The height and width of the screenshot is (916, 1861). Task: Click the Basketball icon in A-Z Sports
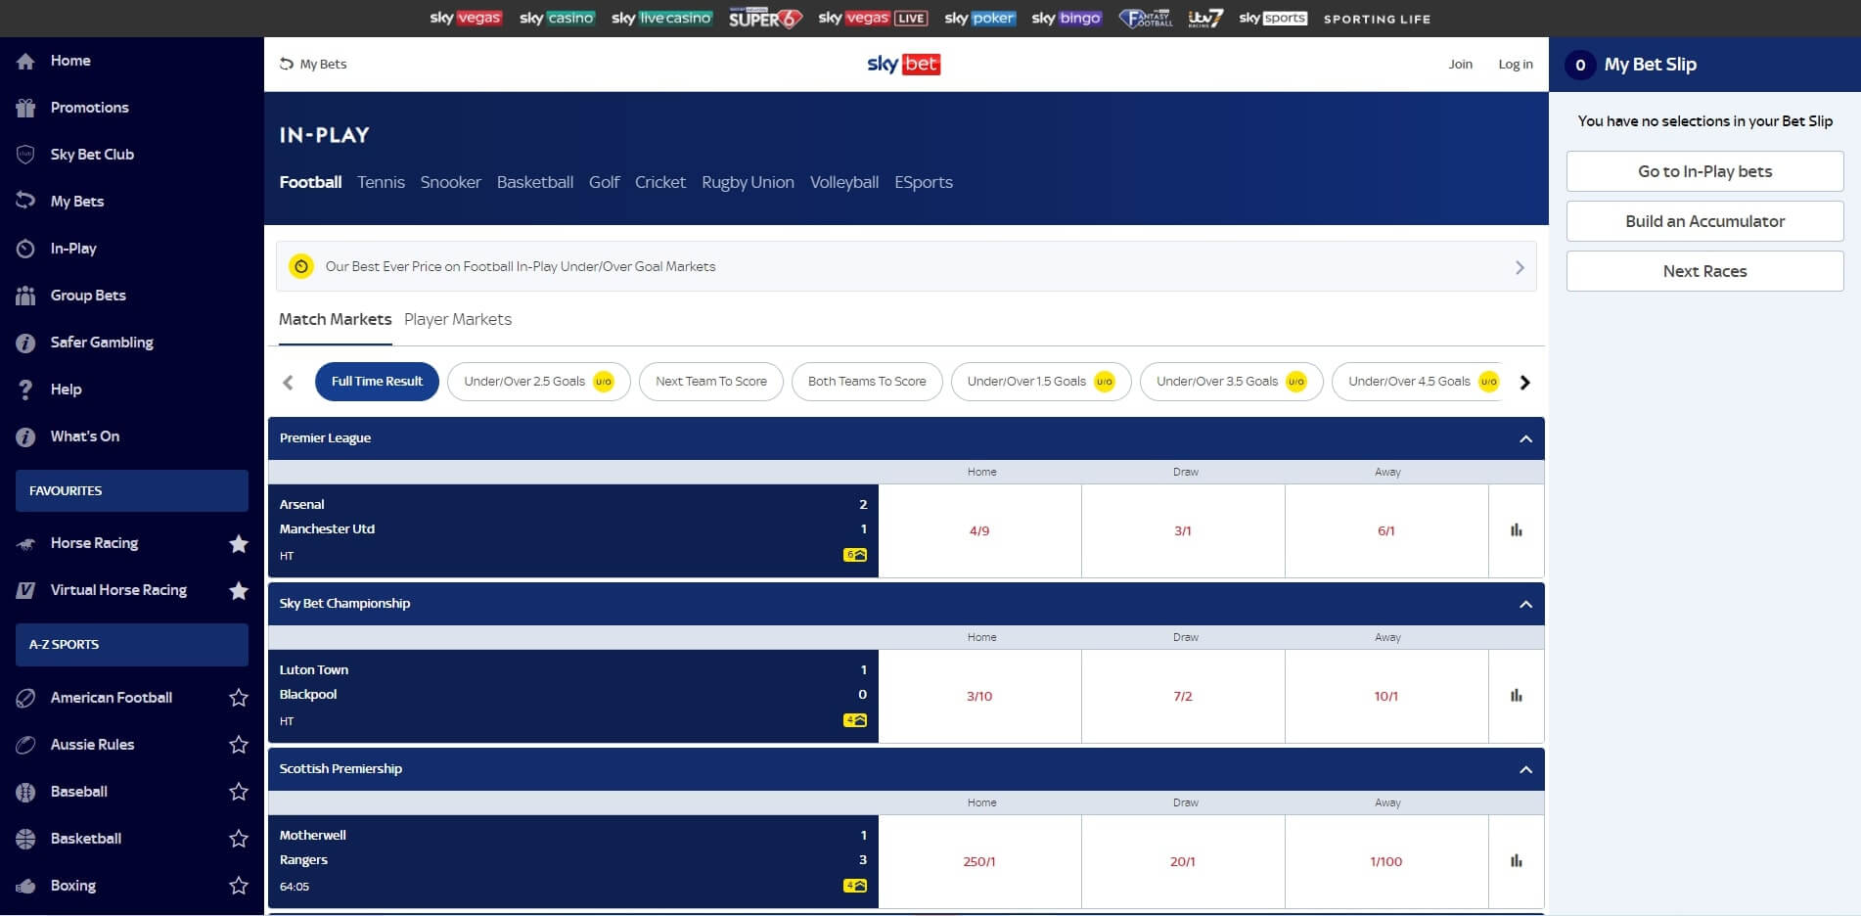point(25,839)
